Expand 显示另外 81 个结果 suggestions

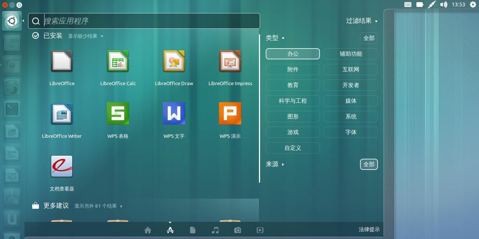[x=98, y=206]
